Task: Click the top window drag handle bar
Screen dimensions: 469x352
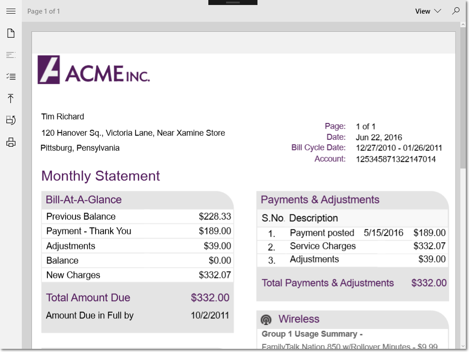Action: [x=232, y=2]
